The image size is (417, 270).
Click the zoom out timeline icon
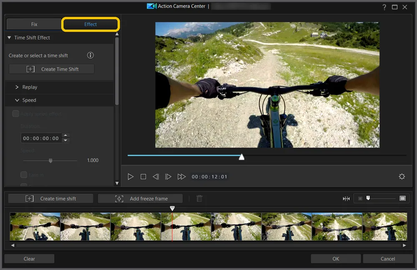(360, 198)
